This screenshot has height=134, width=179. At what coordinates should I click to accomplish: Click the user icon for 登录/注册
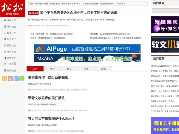5,71
